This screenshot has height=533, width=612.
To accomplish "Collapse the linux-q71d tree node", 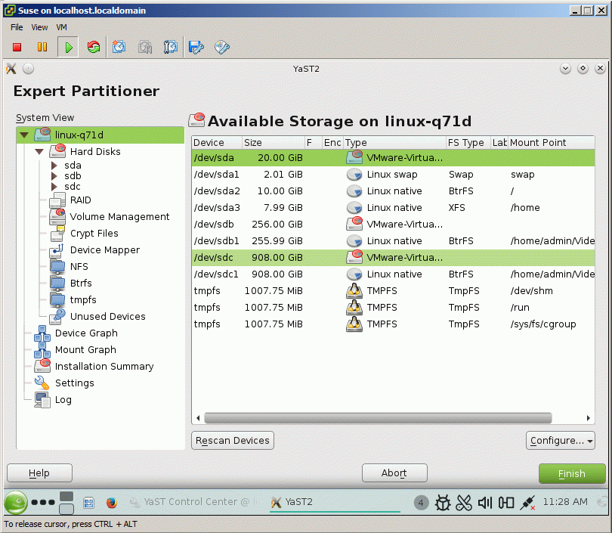I will pos(24,135).
